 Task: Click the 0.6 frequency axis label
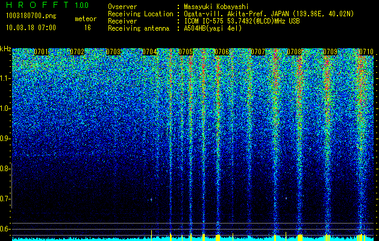[x=4, y=229]
